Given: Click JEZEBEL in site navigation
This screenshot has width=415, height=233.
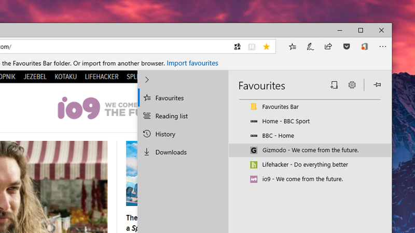Looking at the screenshot, I should 35,77.
